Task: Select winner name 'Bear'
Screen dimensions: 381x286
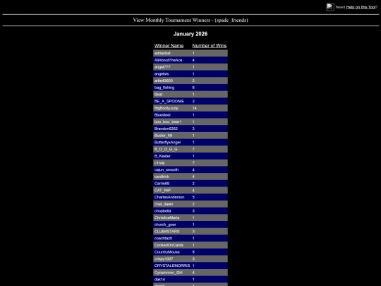Action: tap(159, 95)
